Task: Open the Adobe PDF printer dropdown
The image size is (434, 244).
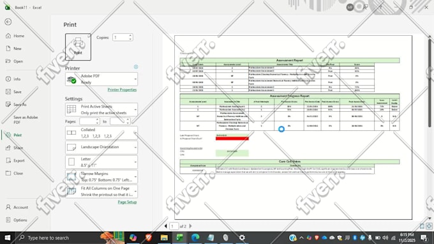Action: pyautogui.click(x=101, y=79)
